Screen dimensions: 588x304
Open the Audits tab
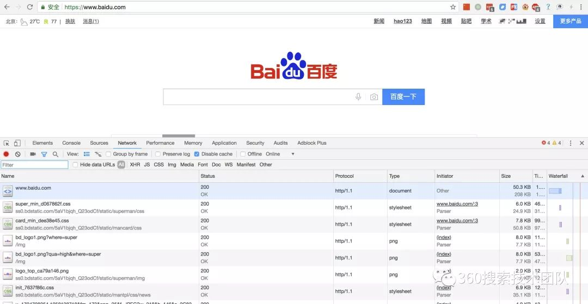click(280, 143)
